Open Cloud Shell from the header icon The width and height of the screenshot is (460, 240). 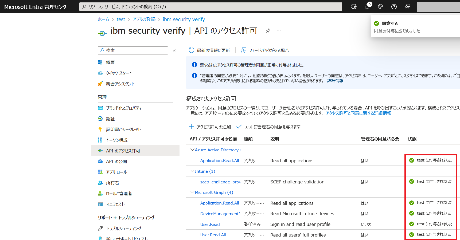(354, 7)
